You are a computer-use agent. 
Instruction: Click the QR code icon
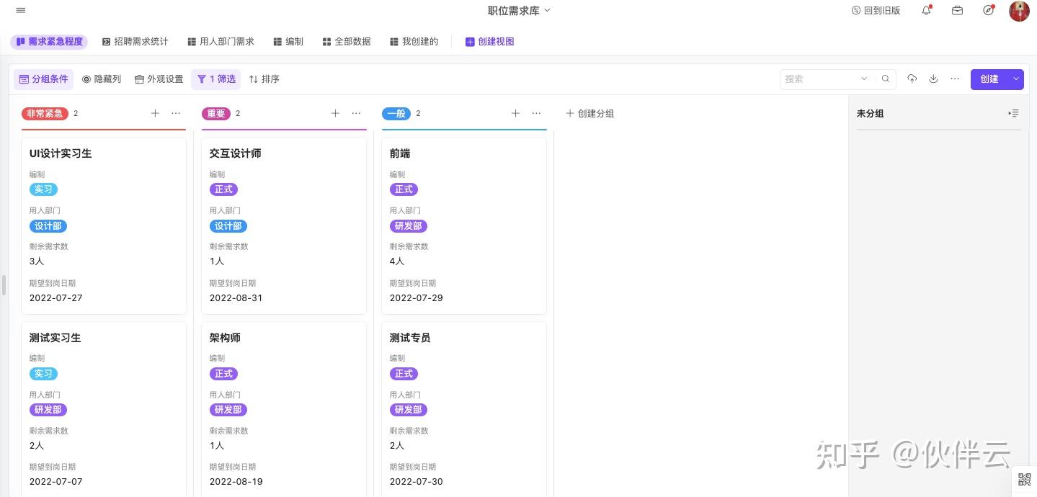point(1024,480)
